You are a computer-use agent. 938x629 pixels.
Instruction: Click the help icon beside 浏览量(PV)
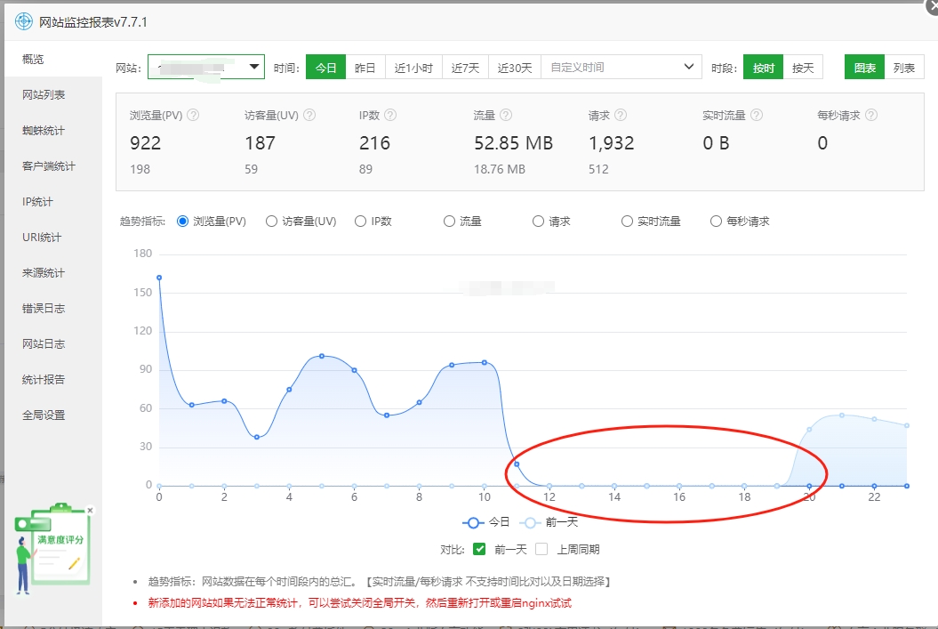(x=193, y=115)
